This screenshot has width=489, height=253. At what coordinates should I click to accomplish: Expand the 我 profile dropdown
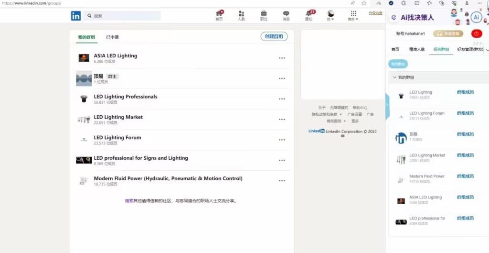pyautogui.click(x=330, y=16)
